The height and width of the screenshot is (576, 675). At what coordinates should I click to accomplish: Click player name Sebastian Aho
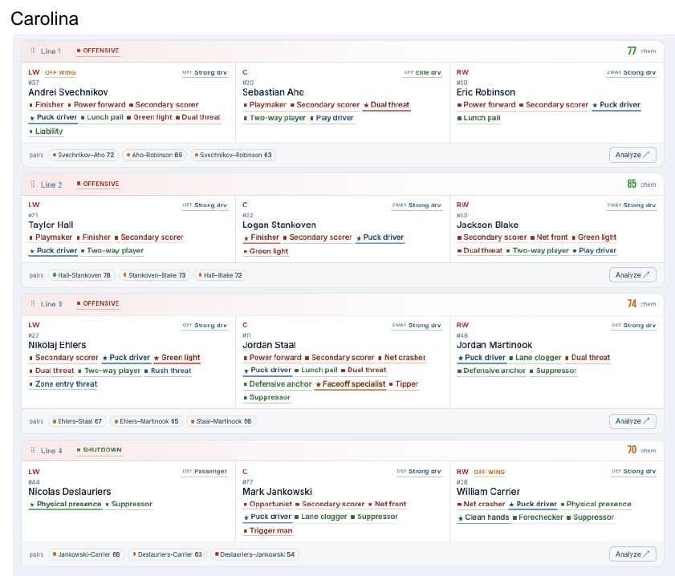tap(273, 92)
